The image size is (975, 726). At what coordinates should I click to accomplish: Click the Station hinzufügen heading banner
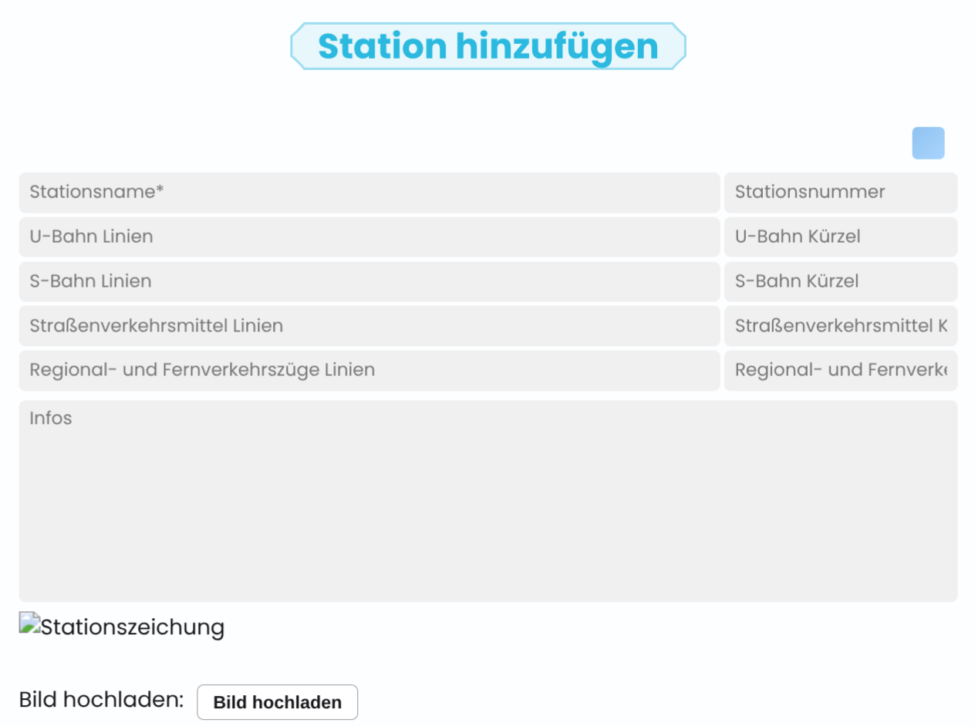pos(487,46)
